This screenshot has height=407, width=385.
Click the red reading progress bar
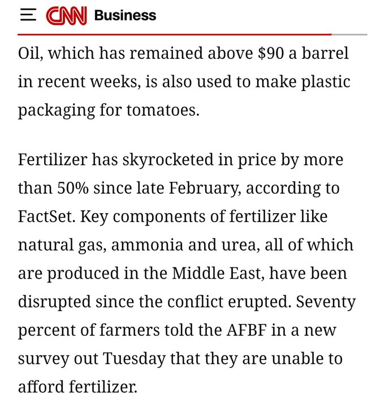coord(170,34)
